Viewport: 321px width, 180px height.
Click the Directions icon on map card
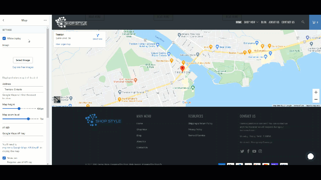coord(98,36)
